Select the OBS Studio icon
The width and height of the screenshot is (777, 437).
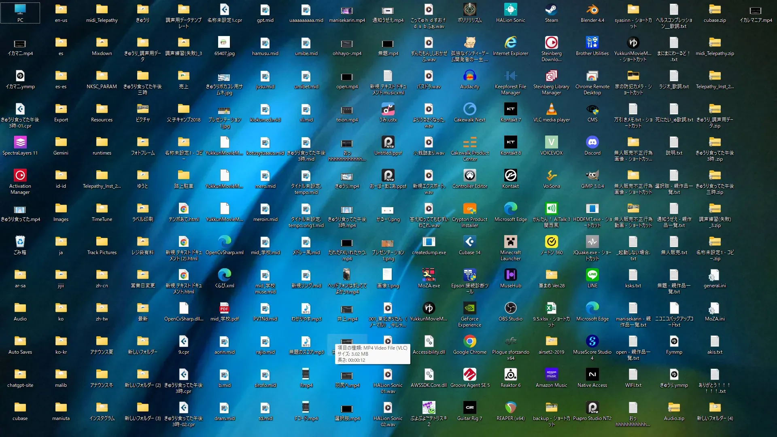coord(510,308)
